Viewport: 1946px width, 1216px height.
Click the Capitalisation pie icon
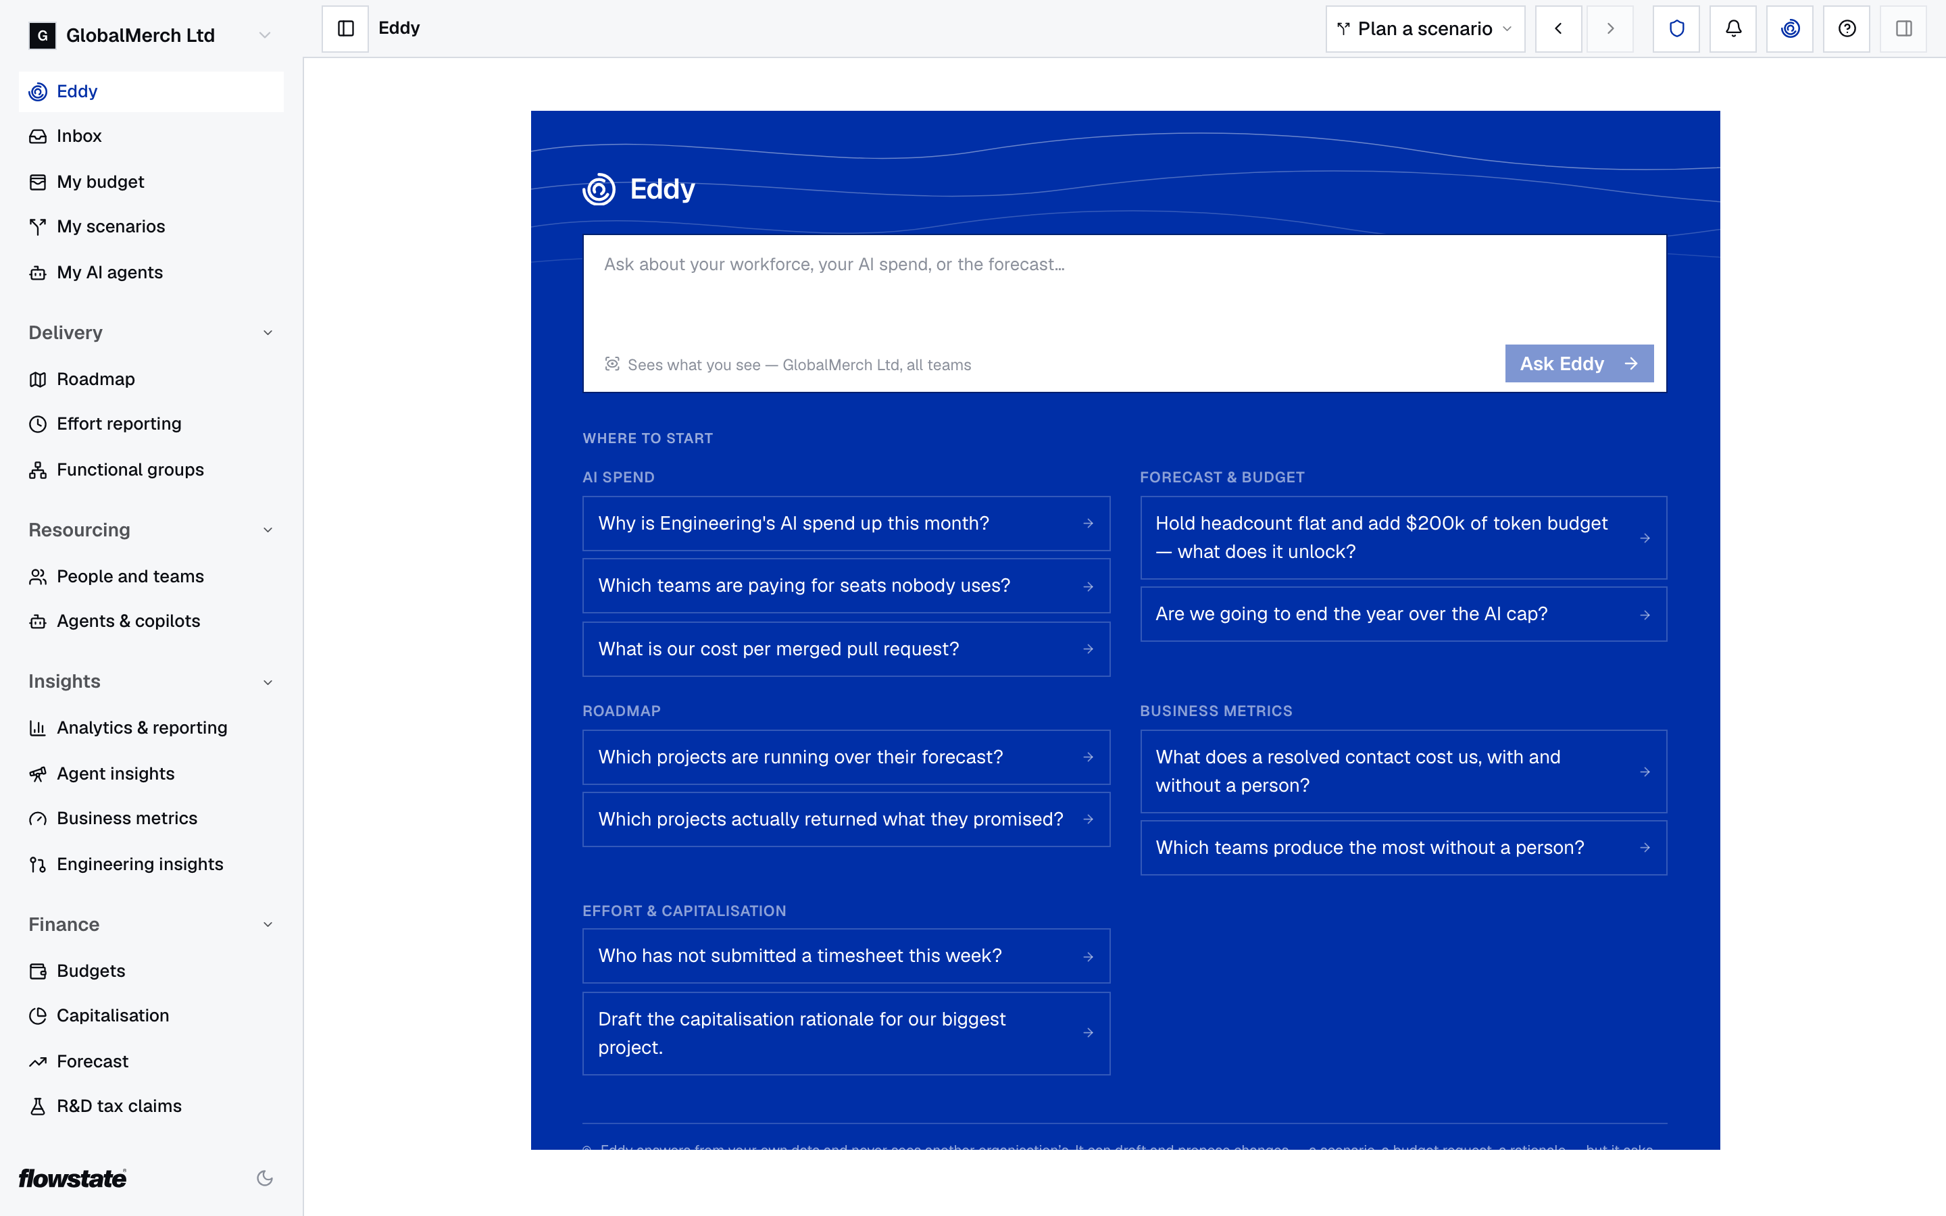pos(38,1016)
